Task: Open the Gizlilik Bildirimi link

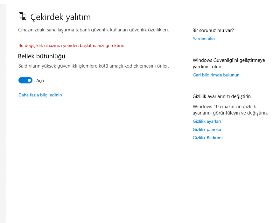Action: point(208,138)
